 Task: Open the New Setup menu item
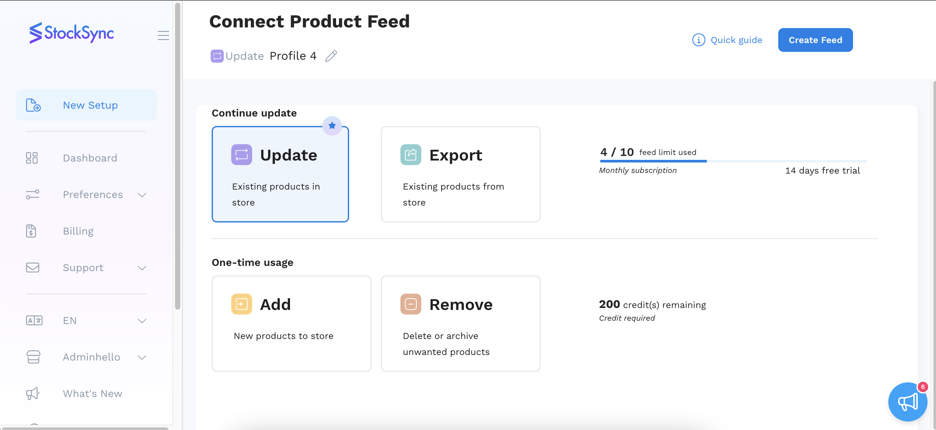(86, 105)
